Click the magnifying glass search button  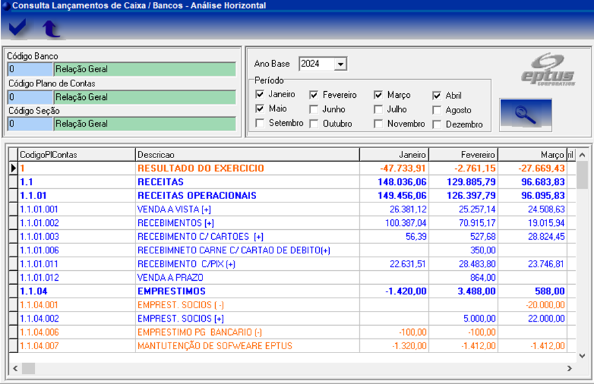click(526, 114)
